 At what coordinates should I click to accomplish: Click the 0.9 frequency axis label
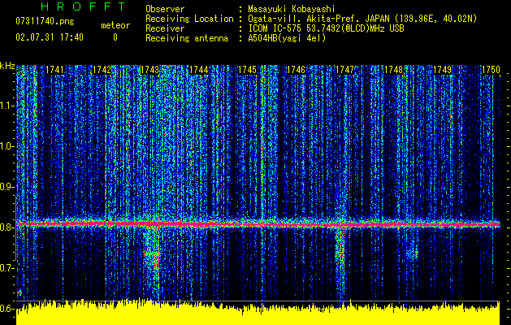pos(7,187)
